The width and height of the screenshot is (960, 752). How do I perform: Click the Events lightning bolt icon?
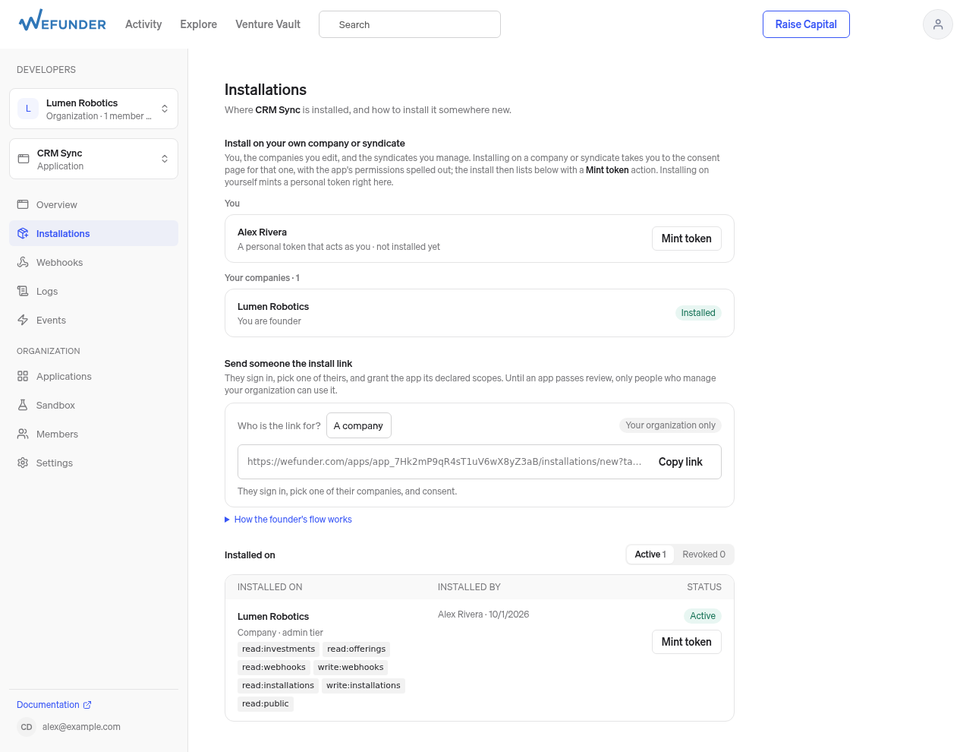click(x=23, y=320)
